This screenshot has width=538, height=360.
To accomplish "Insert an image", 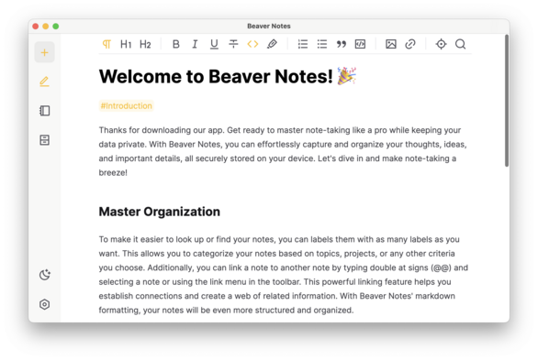I will pyautogui.click(x=391, y=44).
